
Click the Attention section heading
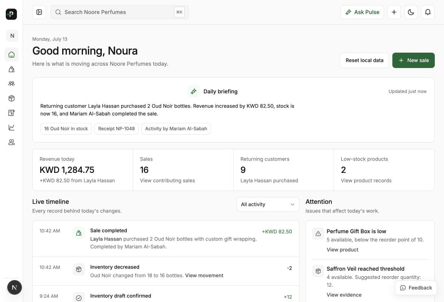coord(319,202)
